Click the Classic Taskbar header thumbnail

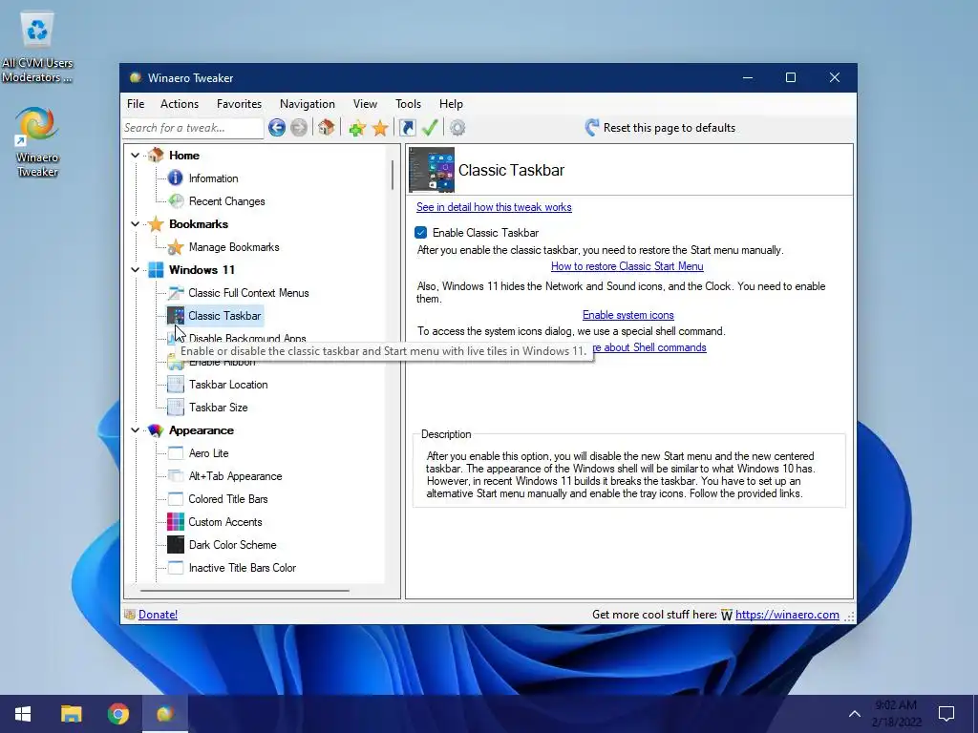coord(432,170)
